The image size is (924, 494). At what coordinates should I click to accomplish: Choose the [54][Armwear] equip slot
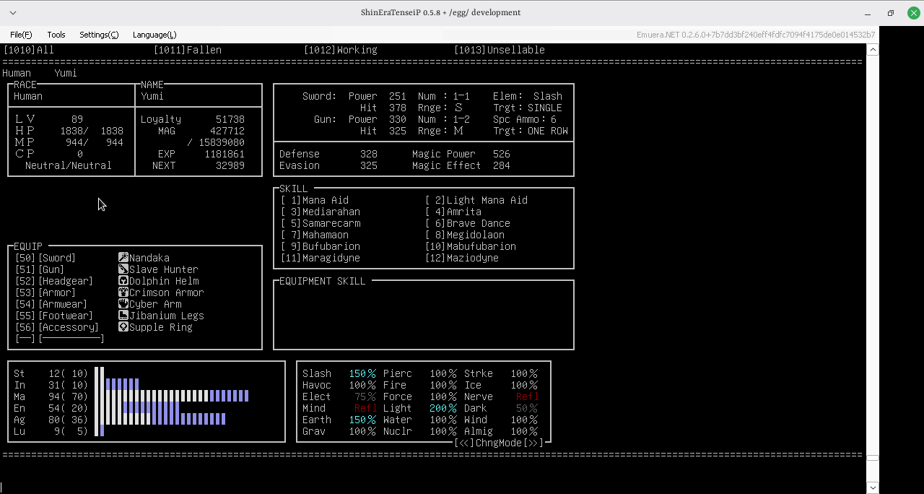(51, 304)
